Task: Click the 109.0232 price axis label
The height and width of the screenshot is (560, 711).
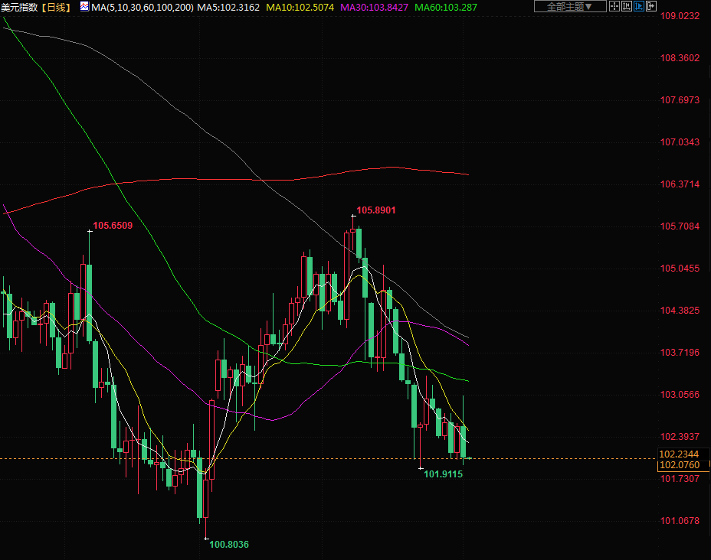Action: (680, 16)
